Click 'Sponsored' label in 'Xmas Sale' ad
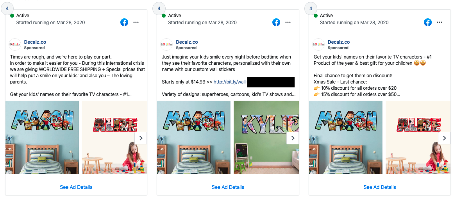Image resolution: width=454 pixels, height=199 pixels. 338,48
